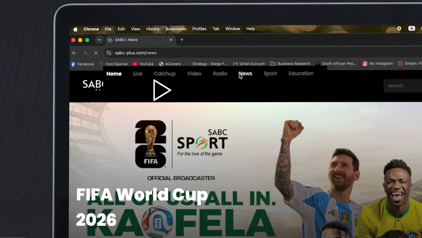Open the eCareers bookmark

(x=170, y=64)
